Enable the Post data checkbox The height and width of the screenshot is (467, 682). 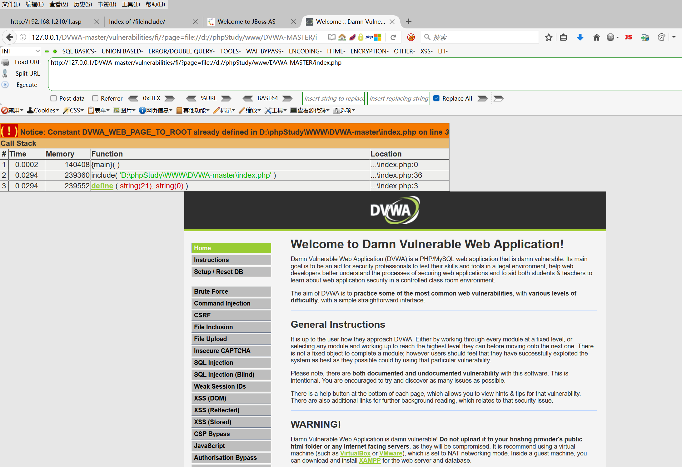click(53, 98)
